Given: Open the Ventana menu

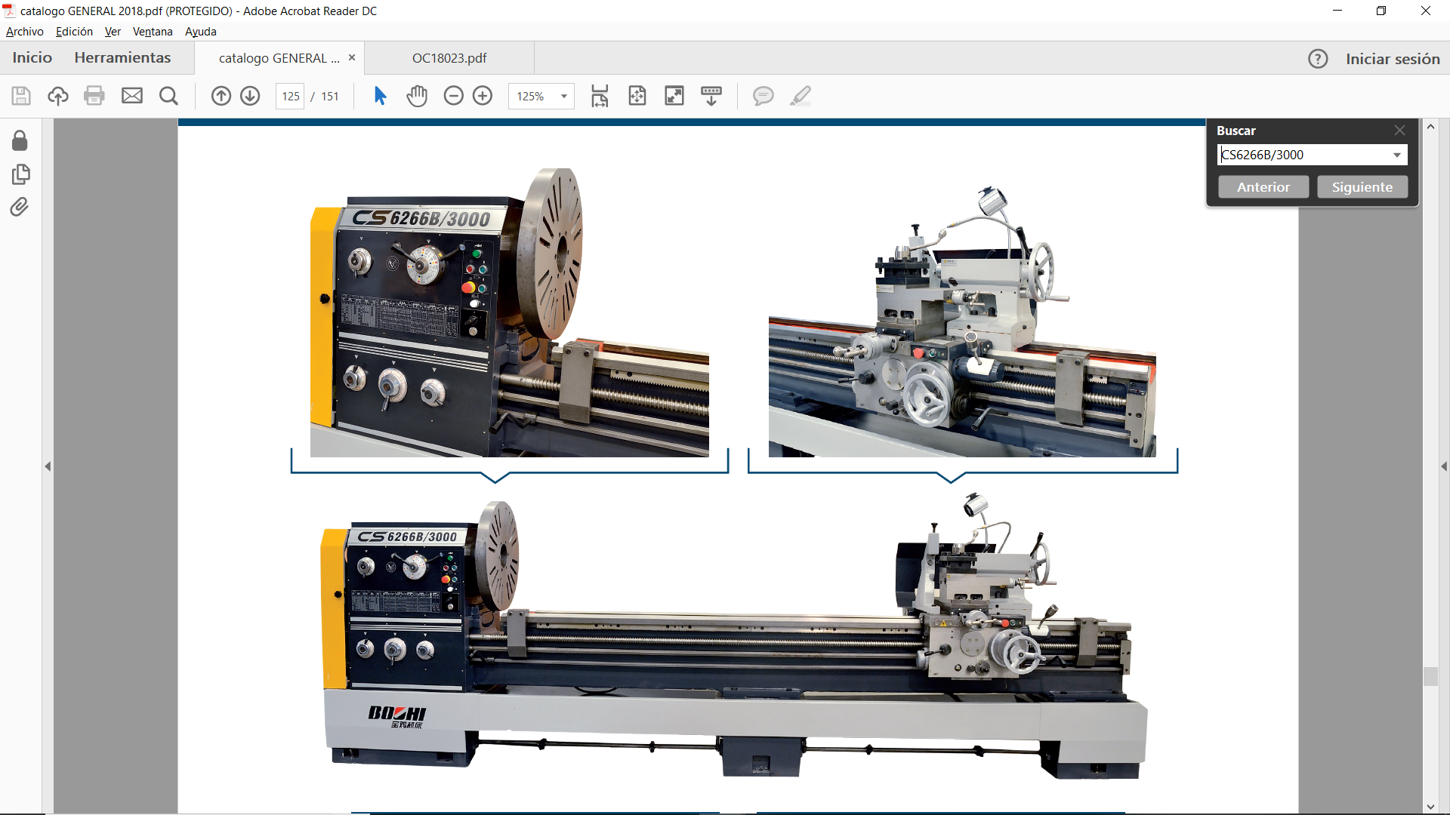Looking at the screenshot, I should [153, 32].
